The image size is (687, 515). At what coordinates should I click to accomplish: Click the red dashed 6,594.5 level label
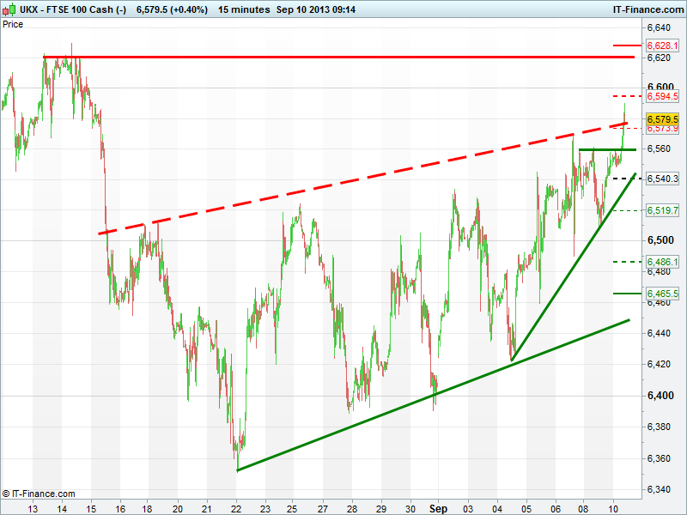click(x=662, y=97)
